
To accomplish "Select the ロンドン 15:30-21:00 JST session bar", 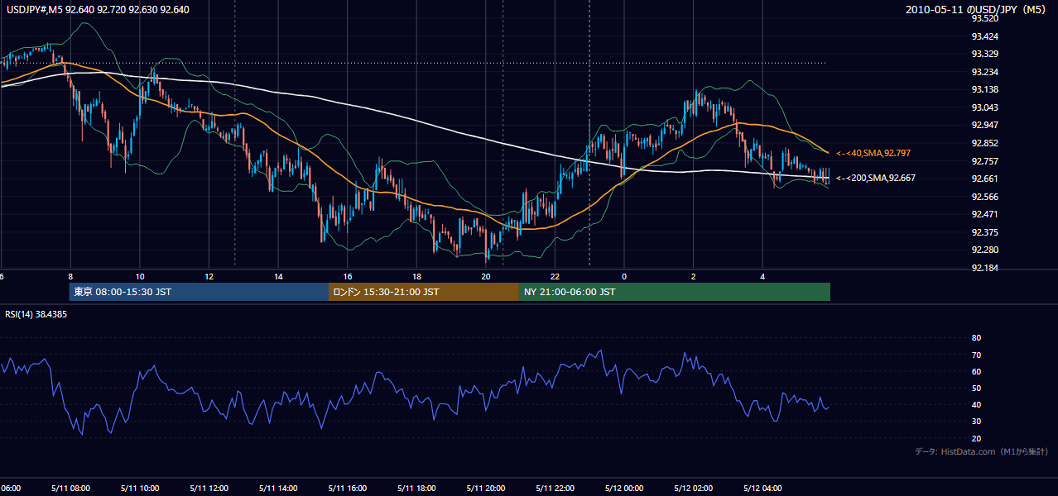I will (424, 292).
